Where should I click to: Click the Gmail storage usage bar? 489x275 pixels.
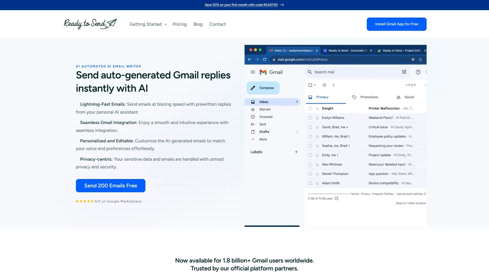coord(329,194)
